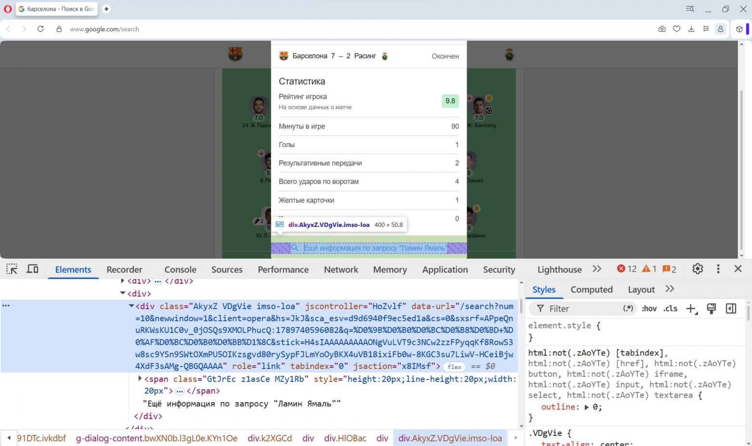Toggle the computed styles sidebar
Viewport: 752px width, 446px height.
tap(731, 309)
